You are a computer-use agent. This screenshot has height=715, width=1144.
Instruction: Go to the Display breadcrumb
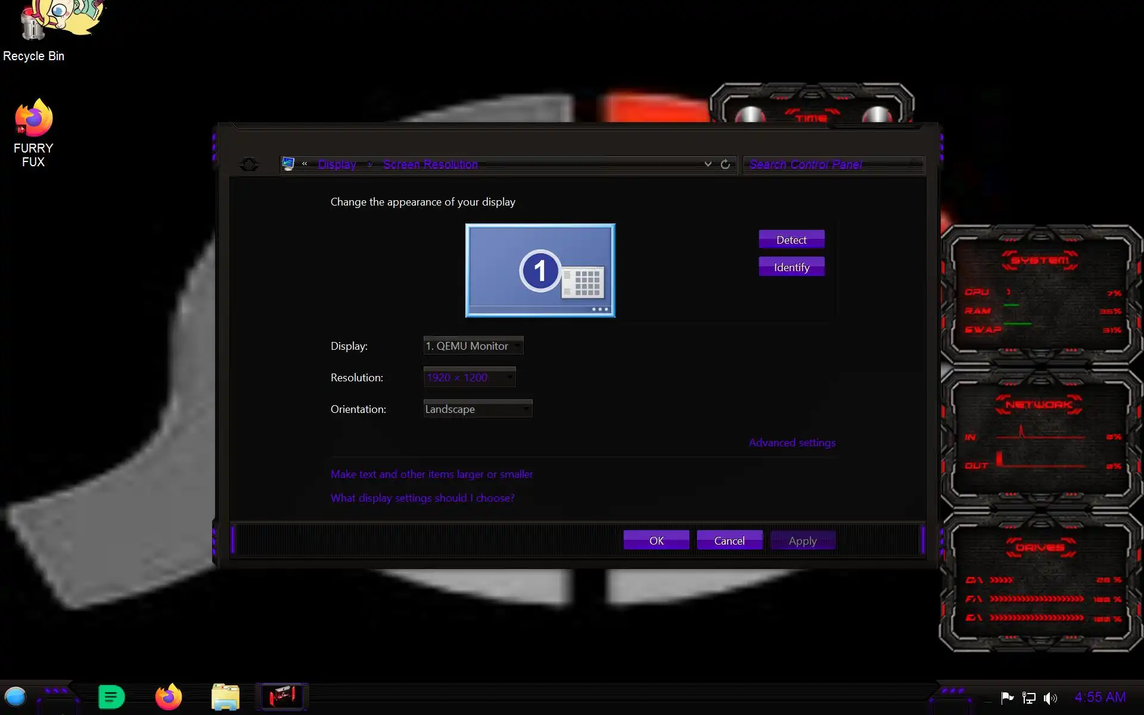(x=337, y=164)
